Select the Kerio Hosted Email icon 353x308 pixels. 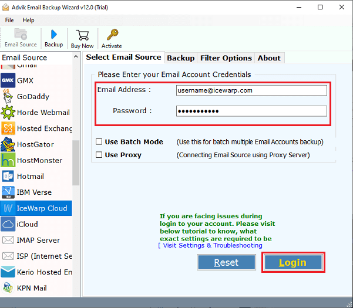pos(8,272)
